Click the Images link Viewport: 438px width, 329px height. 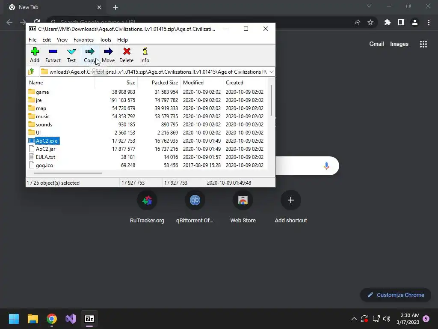[399, 44]
